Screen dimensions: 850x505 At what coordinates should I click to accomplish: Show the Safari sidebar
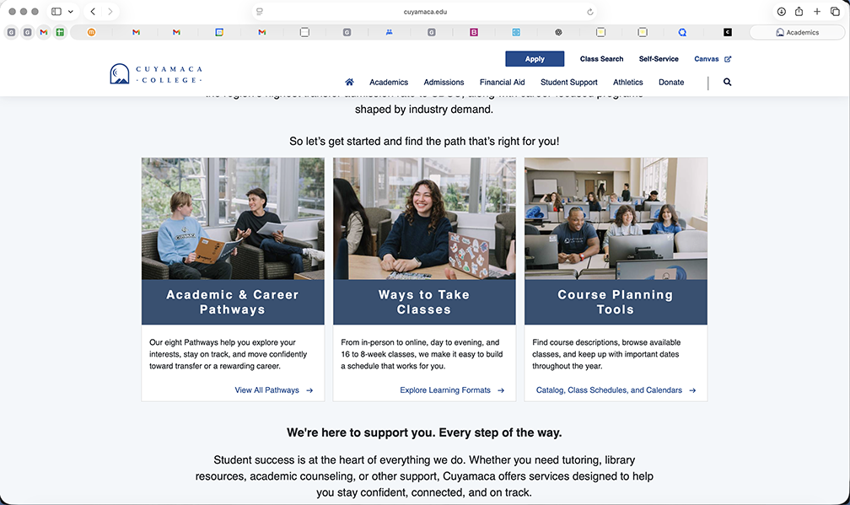pyautogui.click(x=56, y=11)
